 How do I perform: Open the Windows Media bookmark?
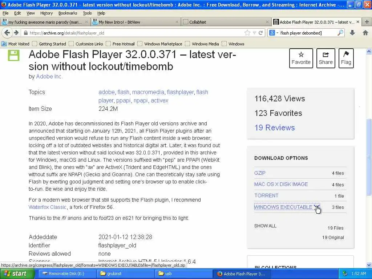coord(202,44)
